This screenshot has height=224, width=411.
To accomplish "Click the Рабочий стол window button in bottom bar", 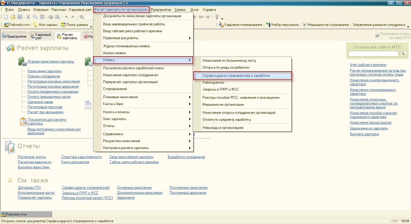I will pyautogui.click(x=26, y=214).
